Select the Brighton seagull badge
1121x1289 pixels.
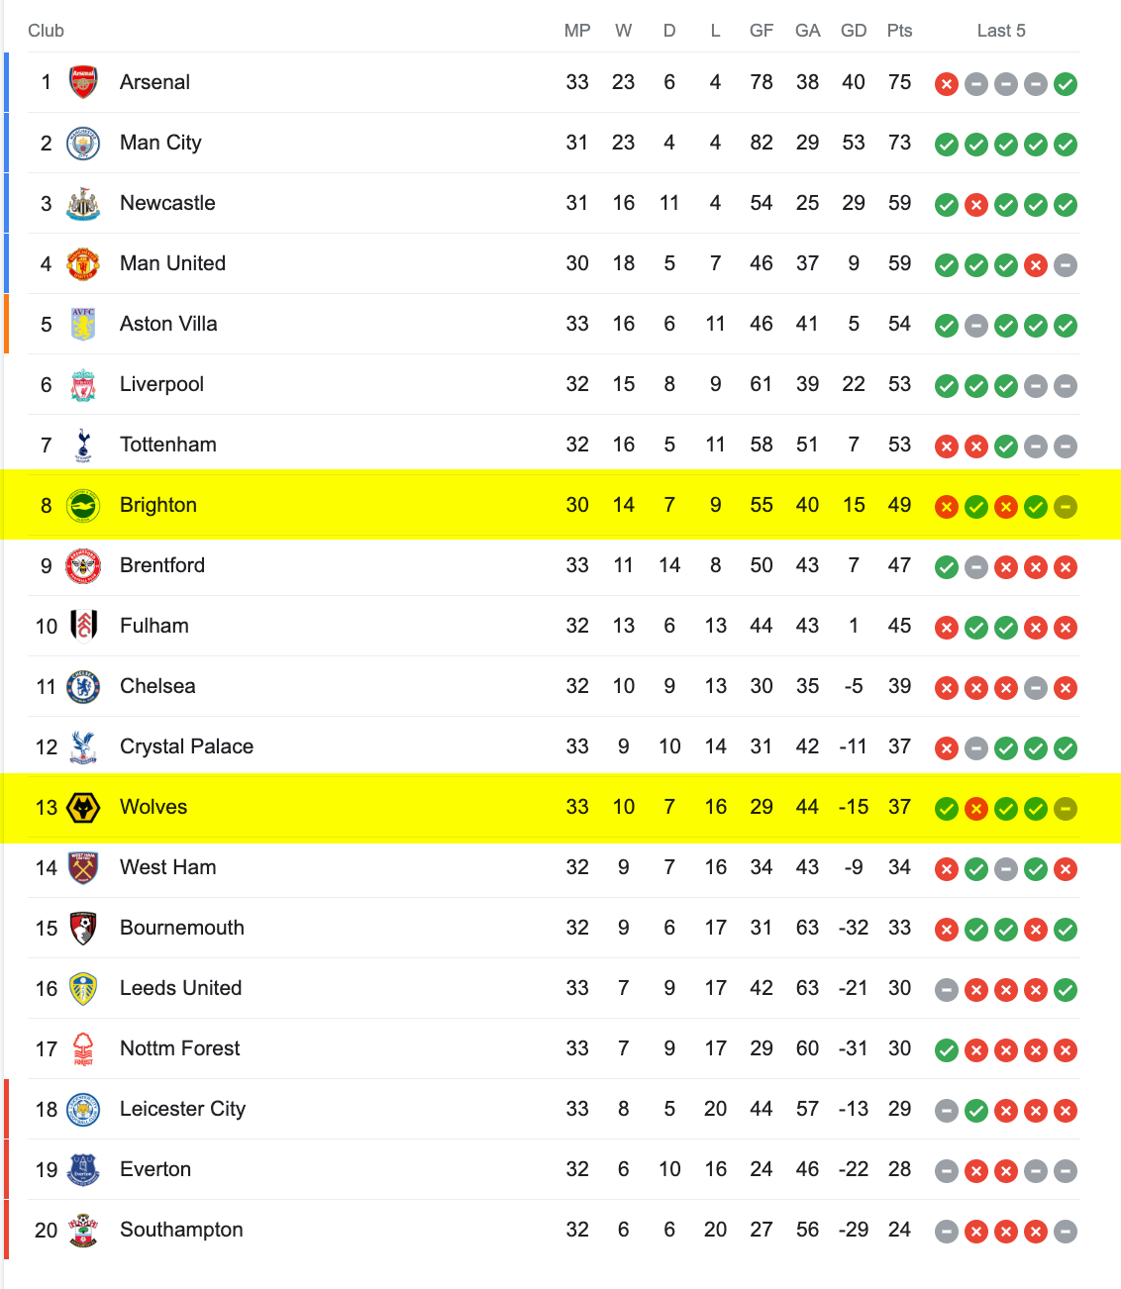point(83,506)
